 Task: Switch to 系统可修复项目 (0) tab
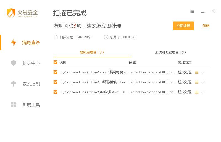click(170, 52)
